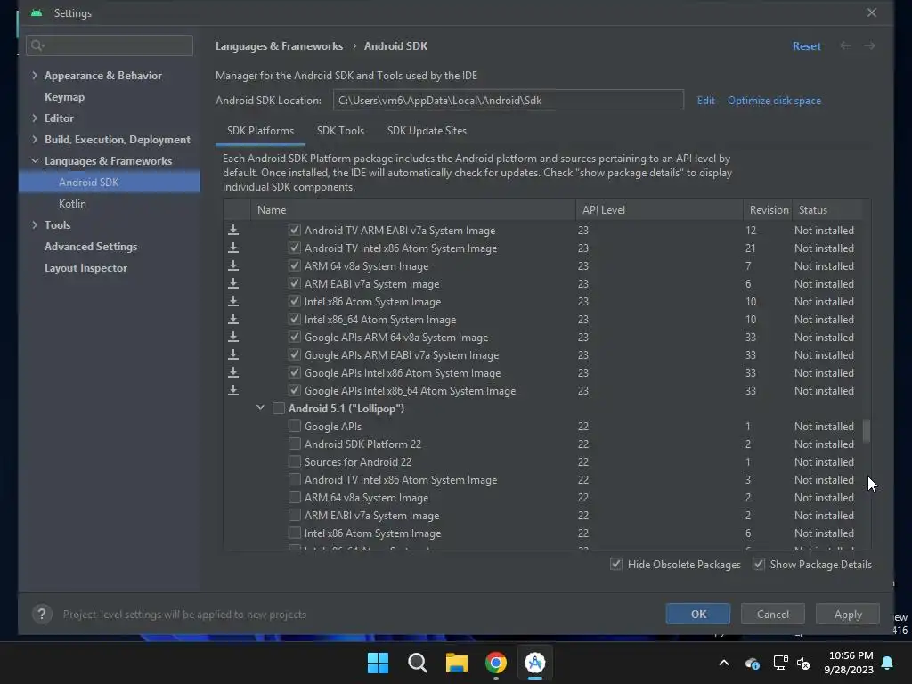This screenshot has width=912, height=684.
Task: Check Google APIs for API 22
Action: [x=294, y=427]
